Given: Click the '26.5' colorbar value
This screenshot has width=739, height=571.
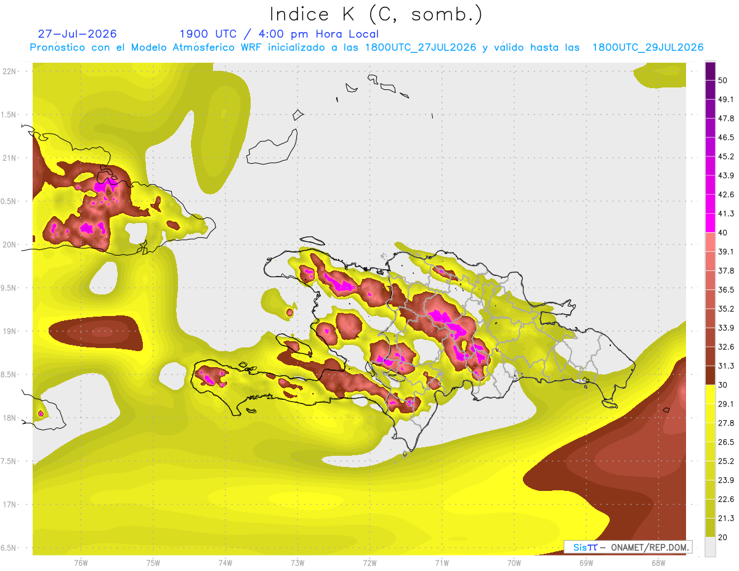Looking at the screenshot, I should point(726,442).
